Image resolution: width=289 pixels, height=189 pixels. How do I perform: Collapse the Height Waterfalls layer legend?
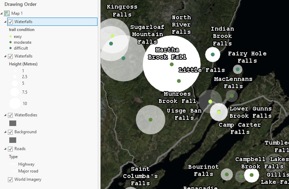pos(5,56)
